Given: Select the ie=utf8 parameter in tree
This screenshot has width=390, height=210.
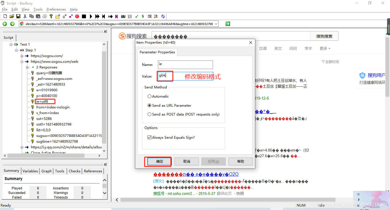Looking at the screenshot, I should click(42, 102).
